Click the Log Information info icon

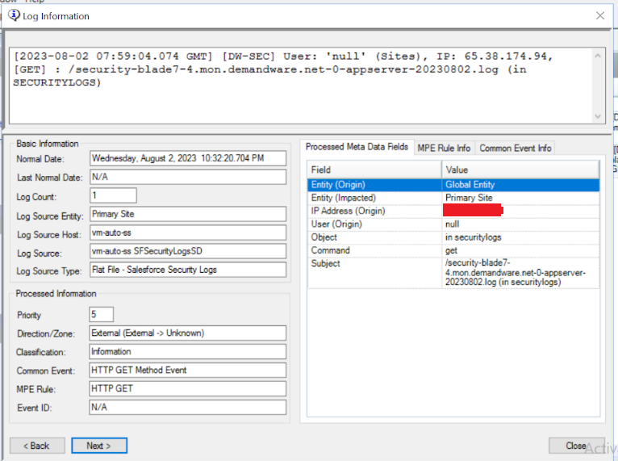tap(13, 15)
